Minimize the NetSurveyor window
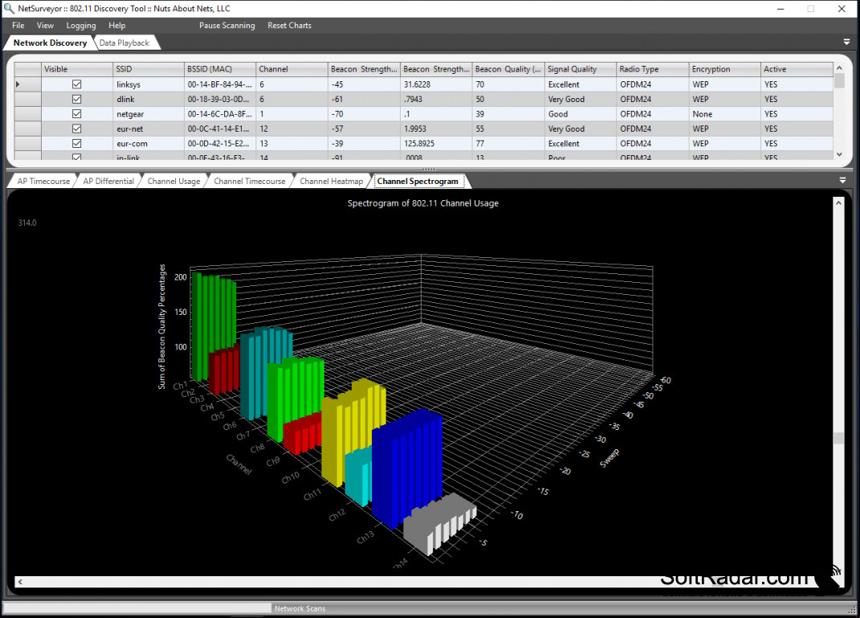 [781, 9]
